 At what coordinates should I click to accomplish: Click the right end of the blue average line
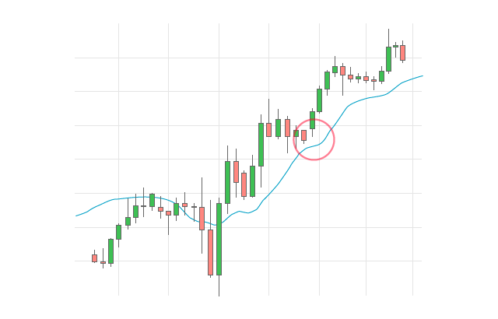click(x=422, y=76)
